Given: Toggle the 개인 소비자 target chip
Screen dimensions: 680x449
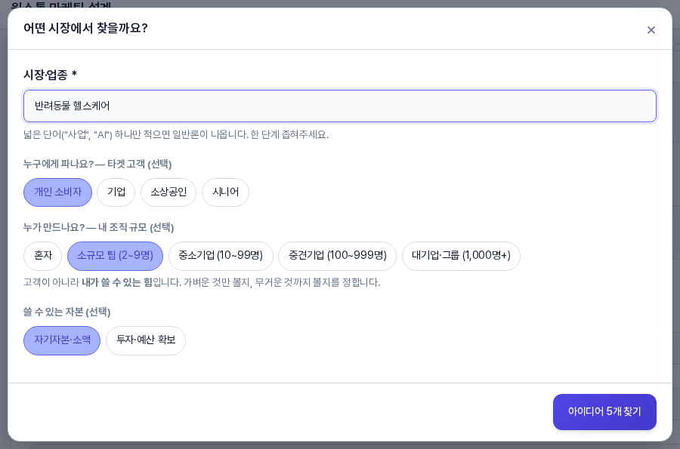Looking at the screenshot, I should pos(57,192).
